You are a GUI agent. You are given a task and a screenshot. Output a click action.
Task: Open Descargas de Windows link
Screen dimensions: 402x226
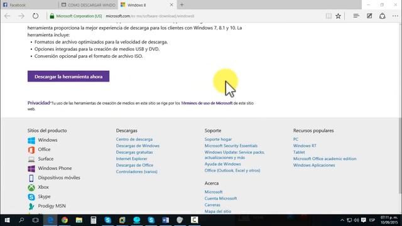[x=138, y=146]
